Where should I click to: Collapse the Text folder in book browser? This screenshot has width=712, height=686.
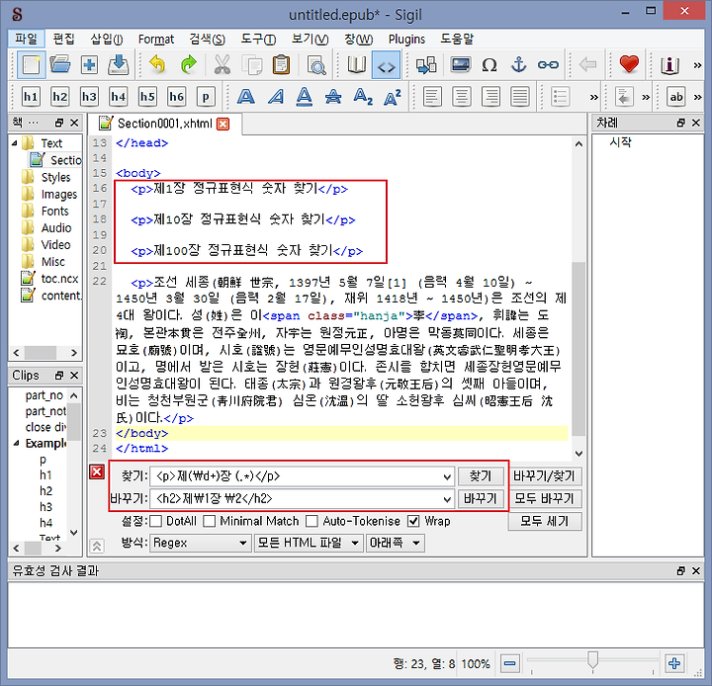coord(15,143)
